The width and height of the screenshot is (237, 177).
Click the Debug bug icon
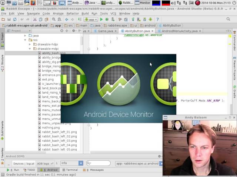point(107,20)
